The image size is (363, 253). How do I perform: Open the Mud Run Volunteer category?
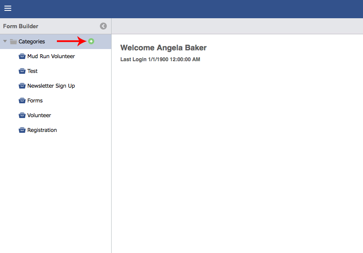coord(51,56)
